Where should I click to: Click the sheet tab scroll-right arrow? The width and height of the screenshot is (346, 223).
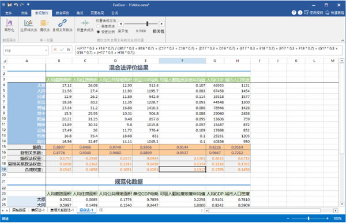(x=7, y=210)
